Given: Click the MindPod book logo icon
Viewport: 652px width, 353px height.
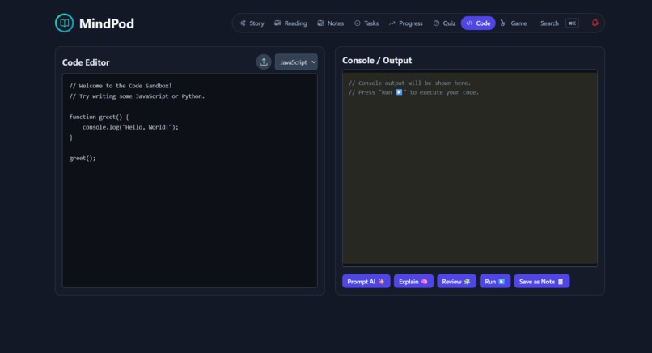Looking at the screenshot, I should 65,23.
